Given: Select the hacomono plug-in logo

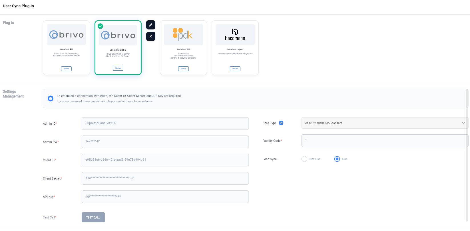Looking at the screenshot, I should (x=235, y=35).
